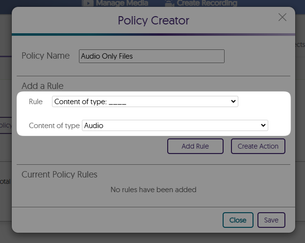The width and height of the screenshot is (305, 243).
Task: Click the Policy Creator dialog title
Action: (x=153, y=21)
